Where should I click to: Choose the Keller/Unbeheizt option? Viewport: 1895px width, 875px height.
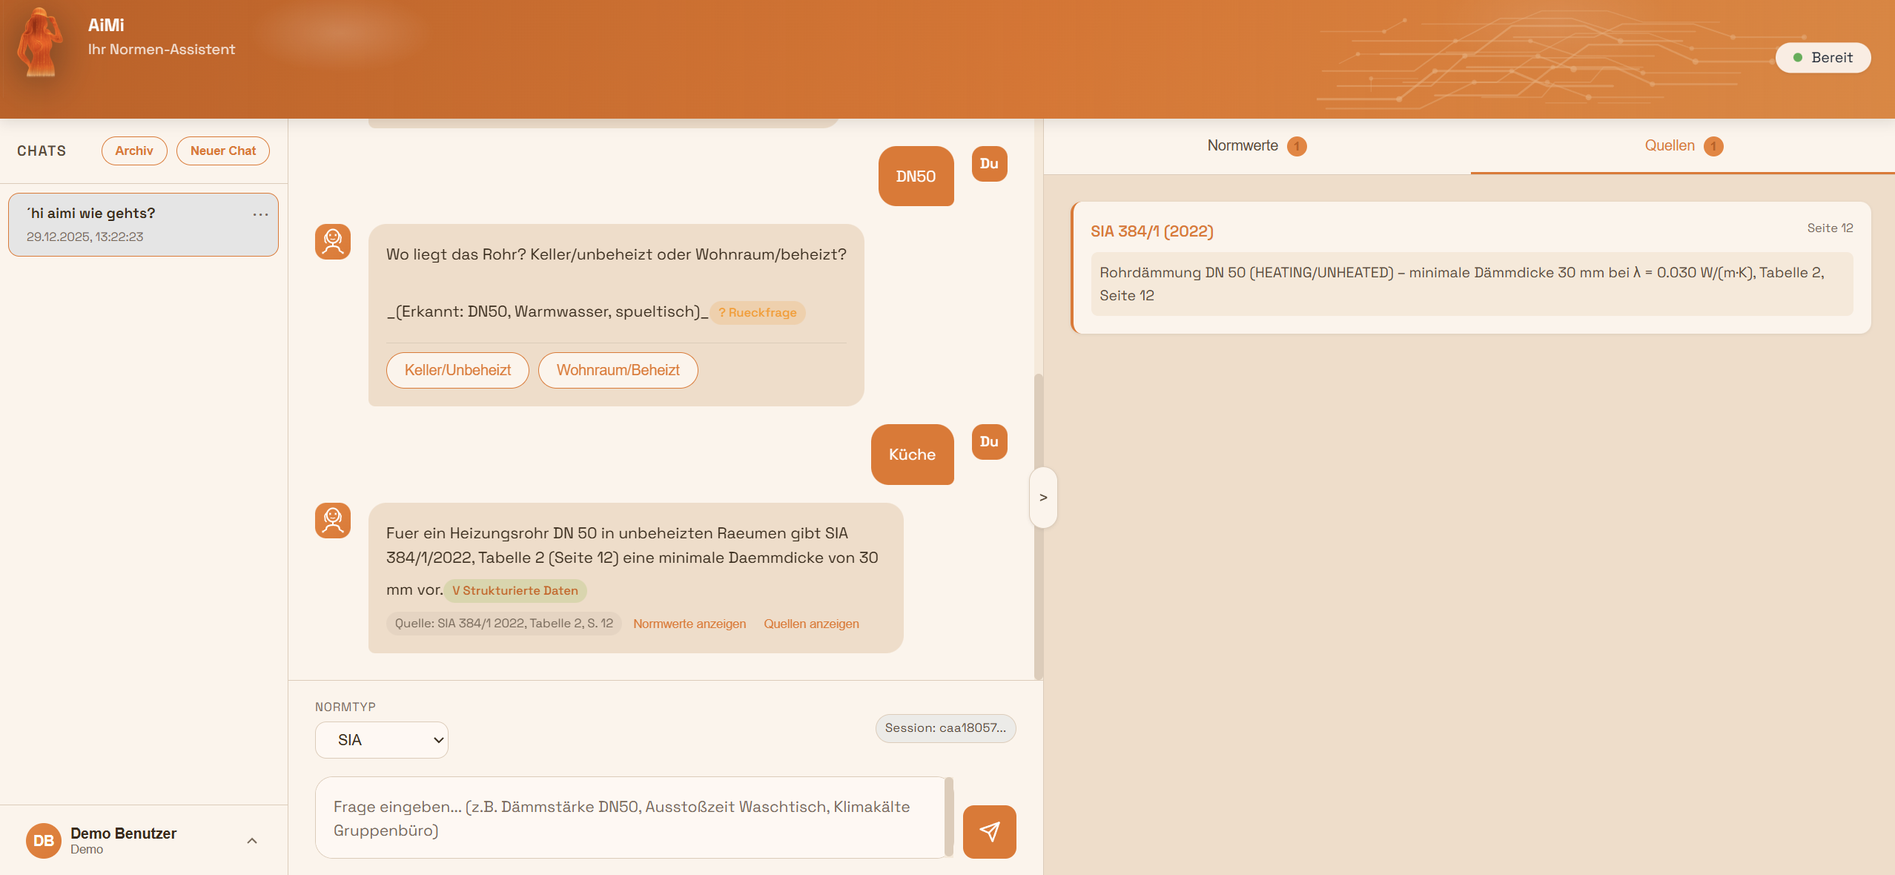point(457,370)
